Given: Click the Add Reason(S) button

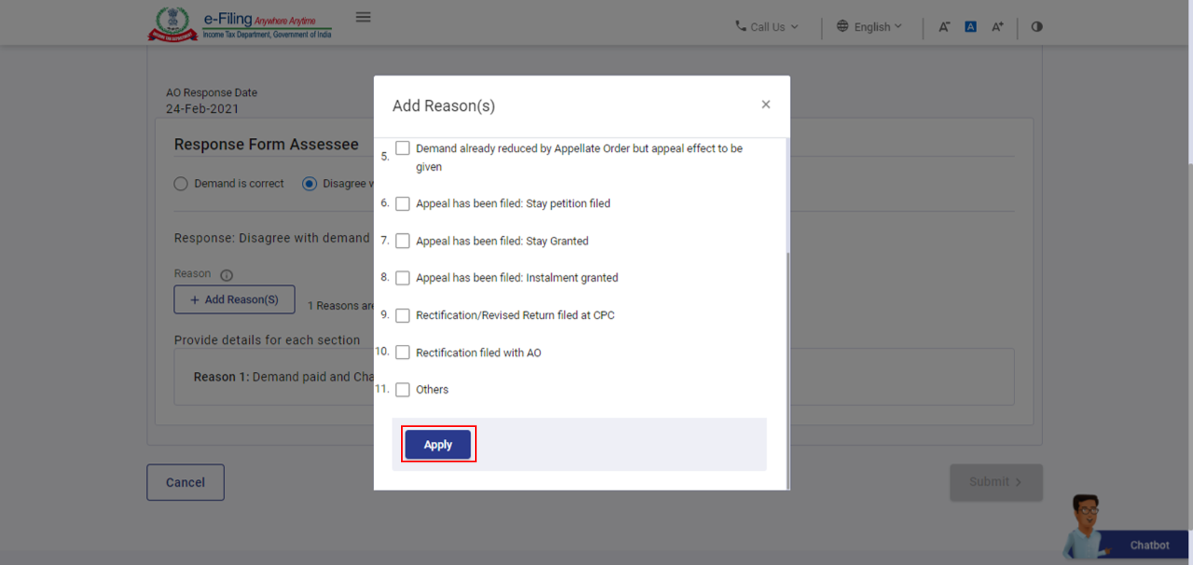Looking at the screenshot, I should click(234, 300).
